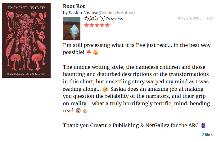Click the '(Goodreads Author)' label
The width and height of the screenshot is (217, 142).
click(x=117, y=13)
